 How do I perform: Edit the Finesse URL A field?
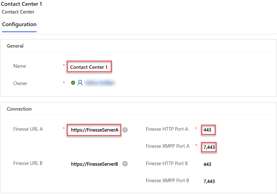click(x=94, y=130)
